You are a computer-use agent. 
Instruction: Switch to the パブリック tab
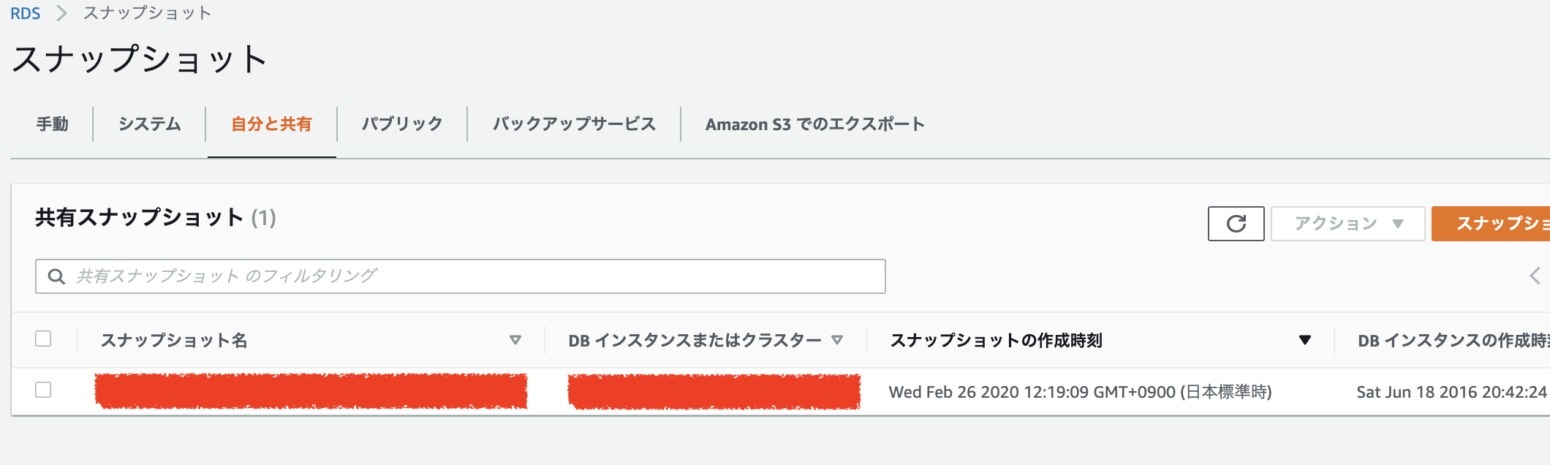pos(402,124)
